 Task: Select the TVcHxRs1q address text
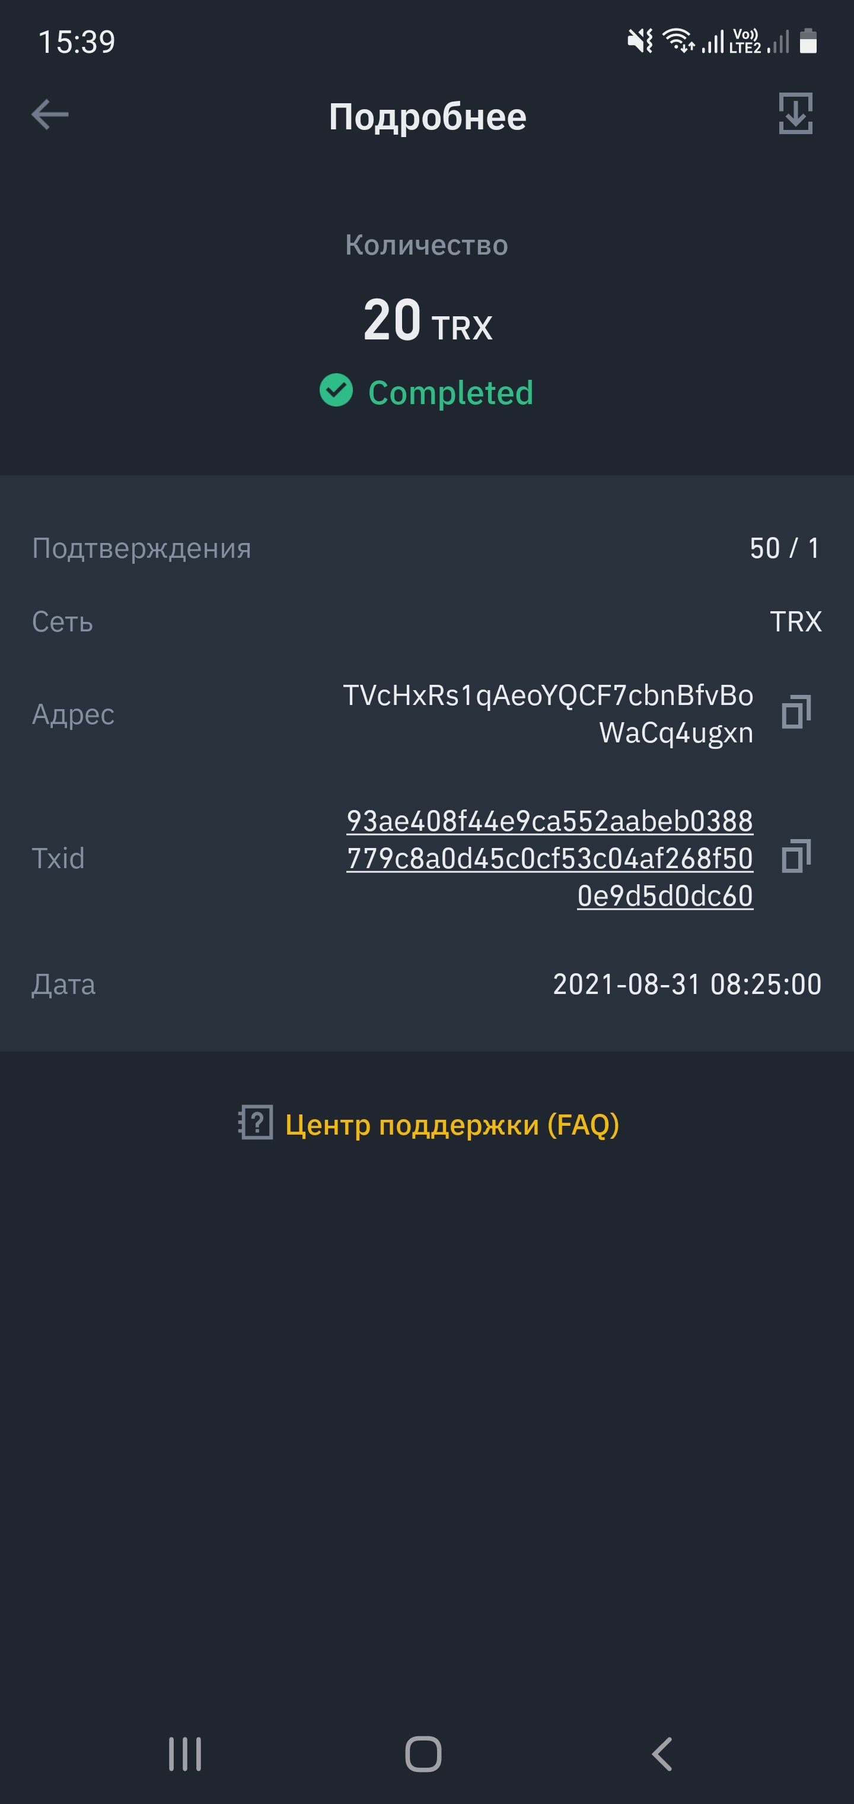tap(548, 714)
